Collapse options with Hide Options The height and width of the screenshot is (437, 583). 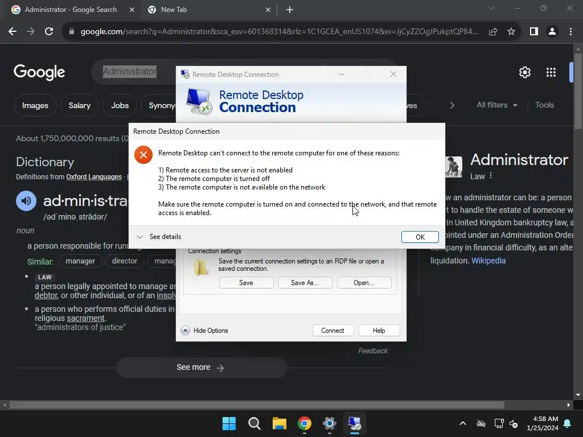click(204, 331)
